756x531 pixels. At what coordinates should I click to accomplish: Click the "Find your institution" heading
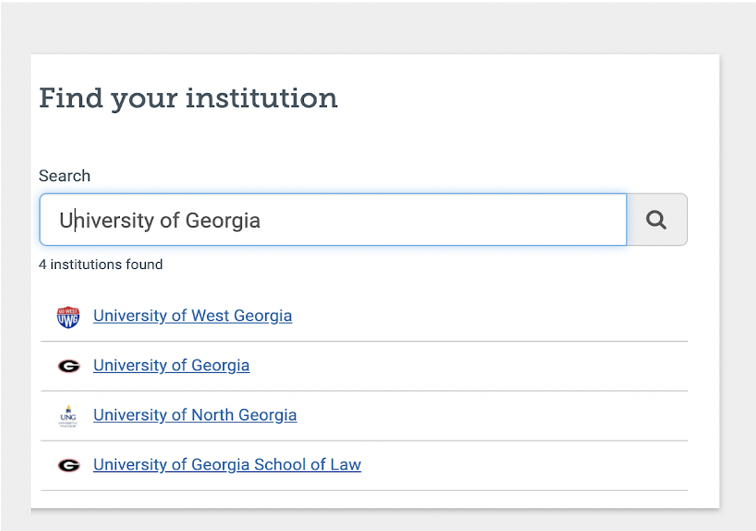point(188,98)
